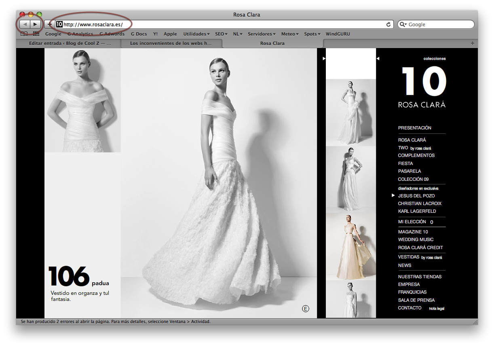Click the arrow marker beside Jesus del Pozo

(x=393, y=195)
